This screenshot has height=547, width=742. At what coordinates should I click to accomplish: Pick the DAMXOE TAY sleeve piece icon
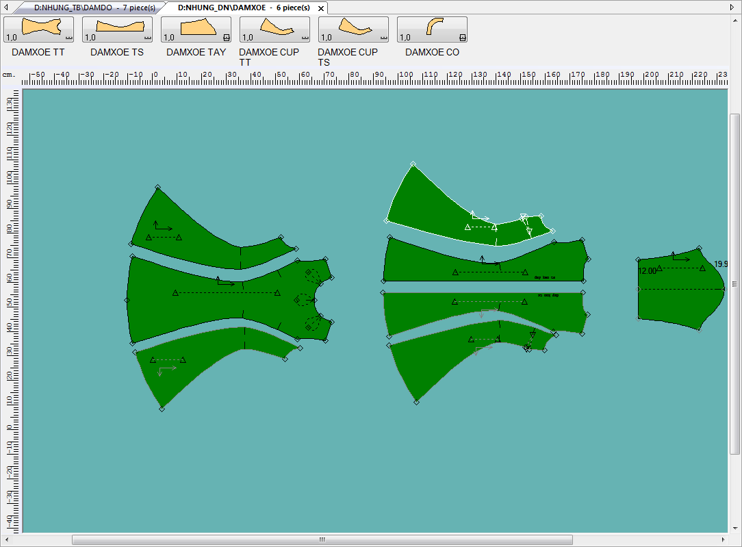pos(196,29)
